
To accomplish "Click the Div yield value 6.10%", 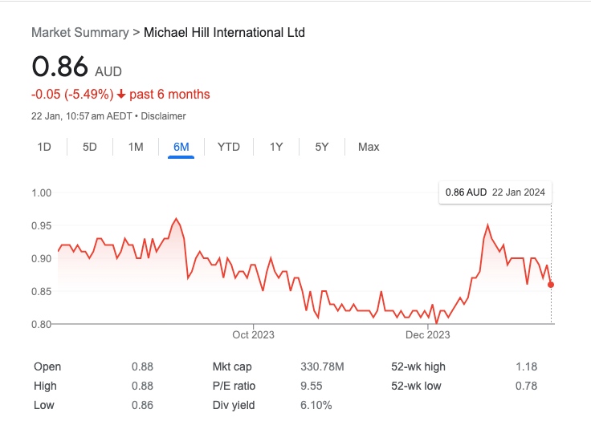I will click(x=316, y=405).
